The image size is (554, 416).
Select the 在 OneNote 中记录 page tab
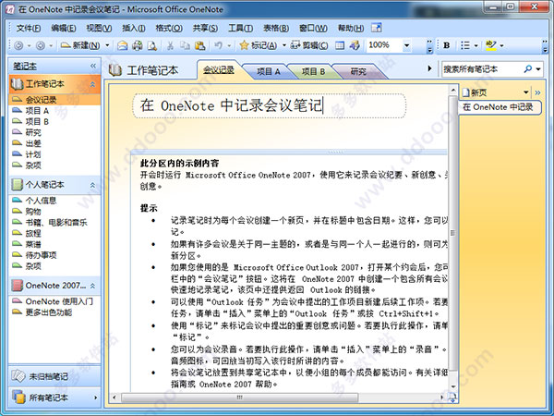coord(500,107)
